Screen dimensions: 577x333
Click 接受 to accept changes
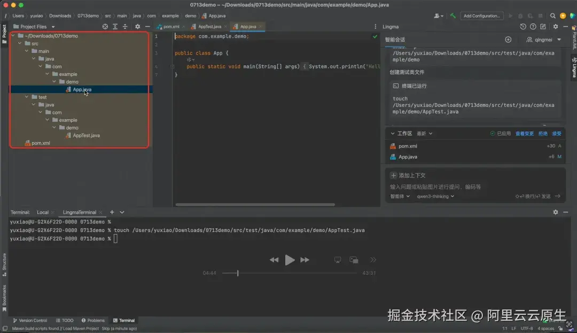point(557,134)
